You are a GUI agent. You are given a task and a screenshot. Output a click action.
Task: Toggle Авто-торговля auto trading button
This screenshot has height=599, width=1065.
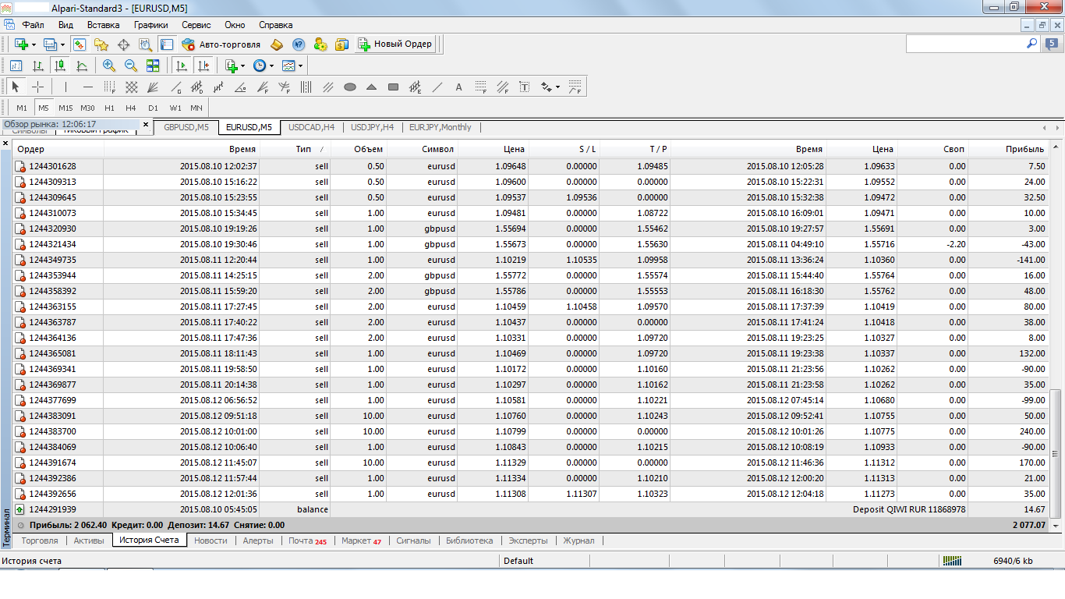(x=221, y=44)
